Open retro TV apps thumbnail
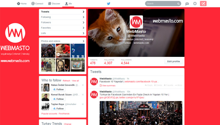This screenshot has height=125, width=220. (x=78, y=65)
